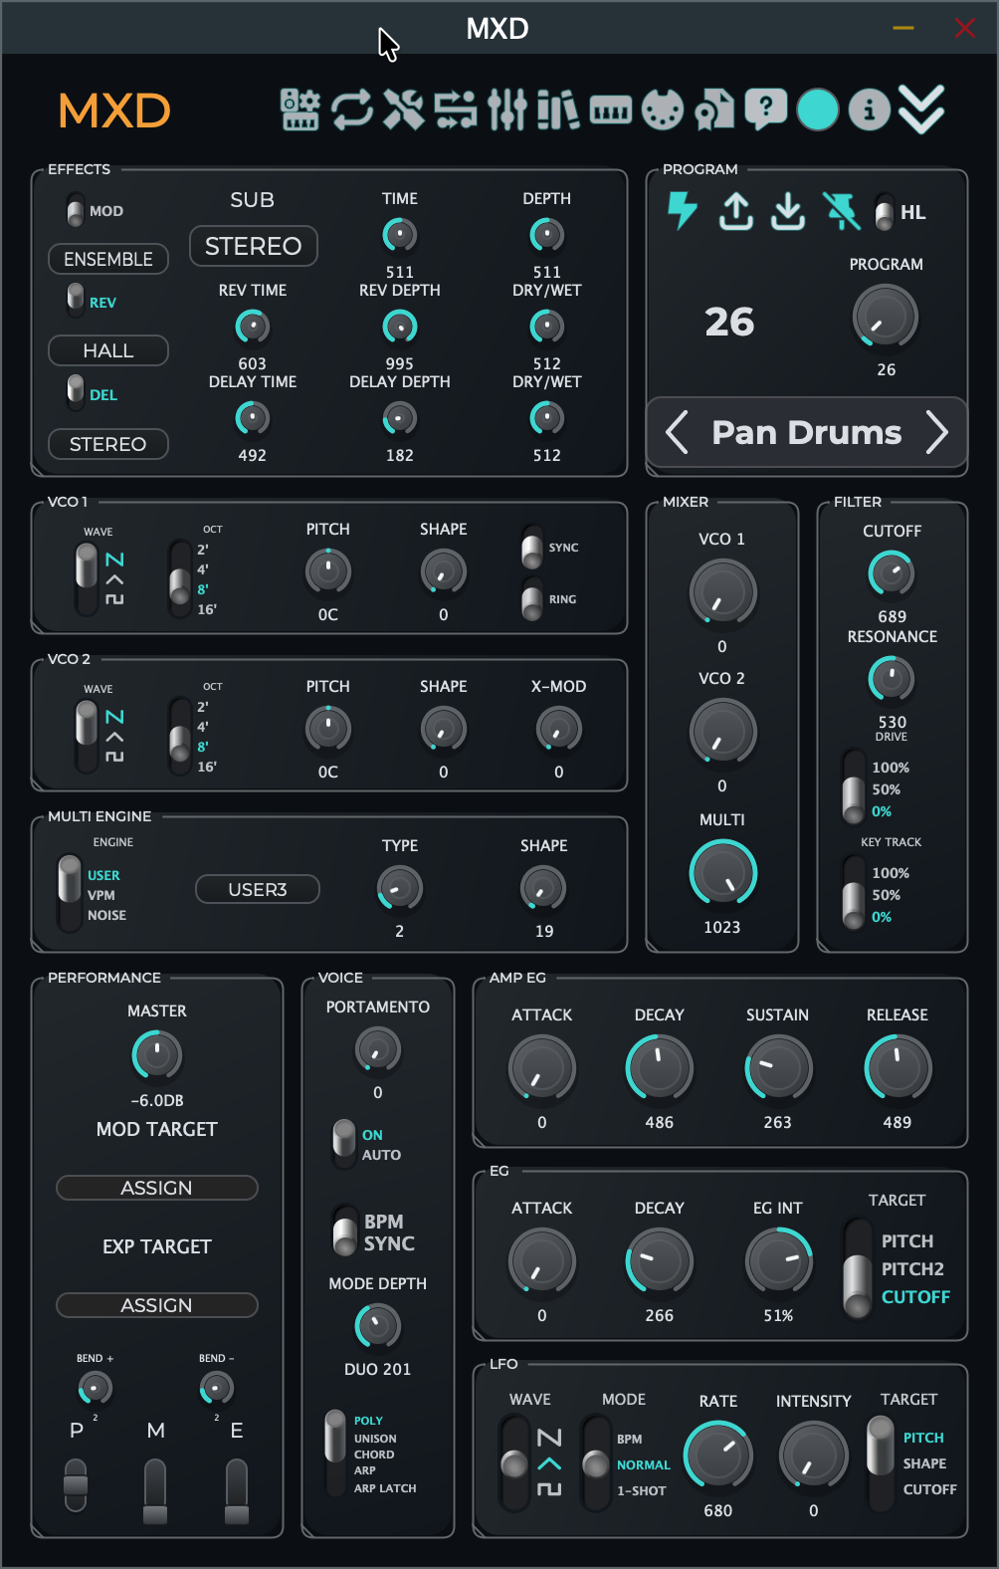Toggle the crossed-out pin icon
999x1569 pixels.
[842, 210]
